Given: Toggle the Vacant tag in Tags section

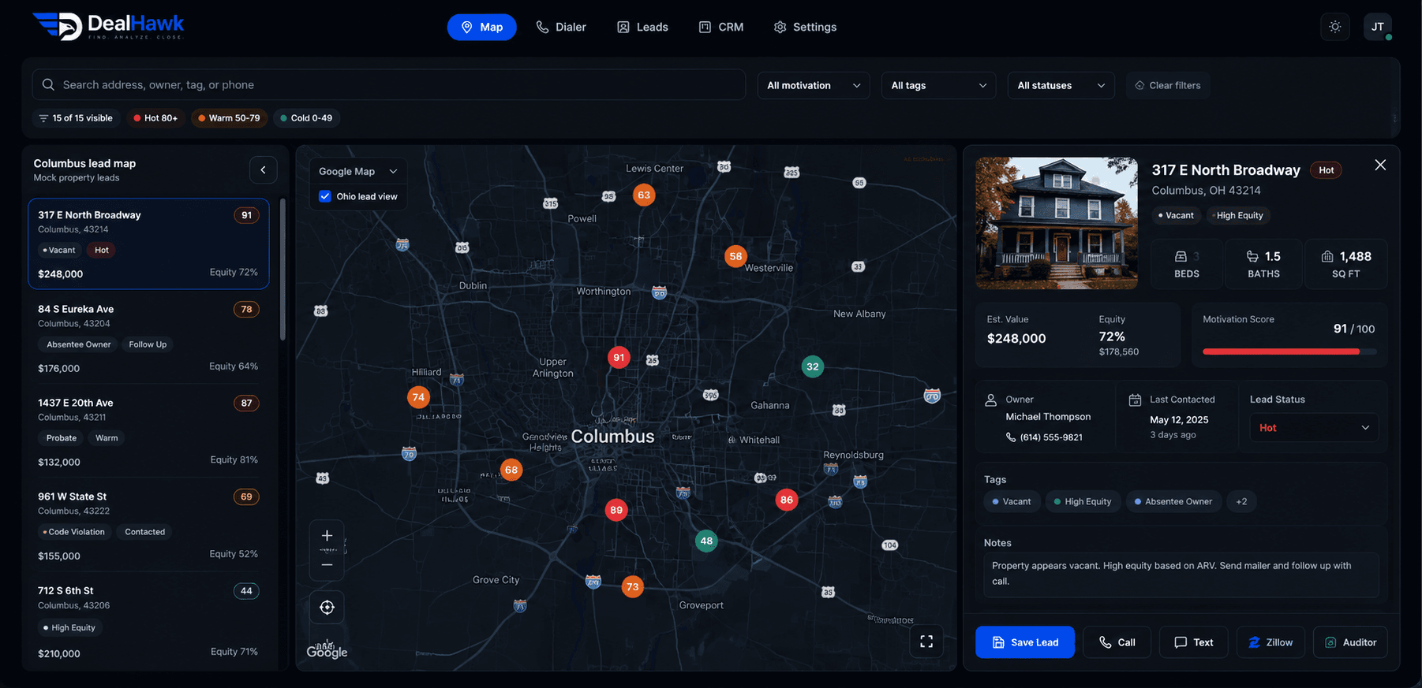Looking at the screenshot, I should coord(1012,501).
